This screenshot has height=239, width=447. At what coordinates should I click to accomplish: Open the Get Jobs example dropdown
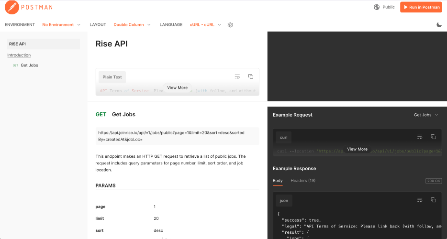[426, 115]
